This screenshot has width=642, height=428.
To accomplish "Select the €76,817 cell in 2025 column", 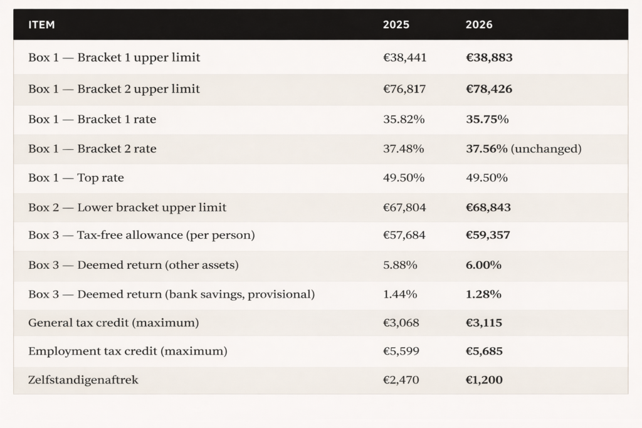I will pos(404,89).
